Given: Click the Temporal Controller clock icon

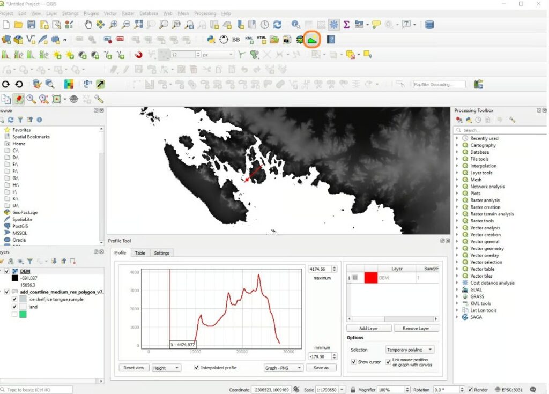Looking at the screenshot, I should (x=265, y=25).
